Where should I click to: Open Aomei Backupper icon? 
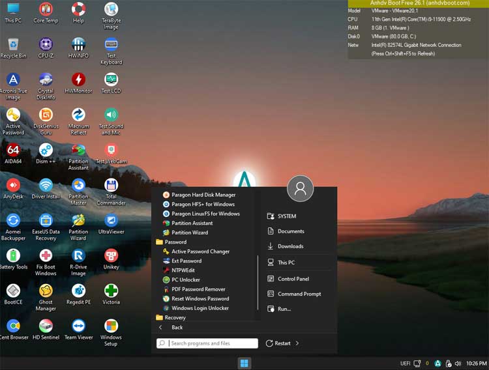point(13,227)
